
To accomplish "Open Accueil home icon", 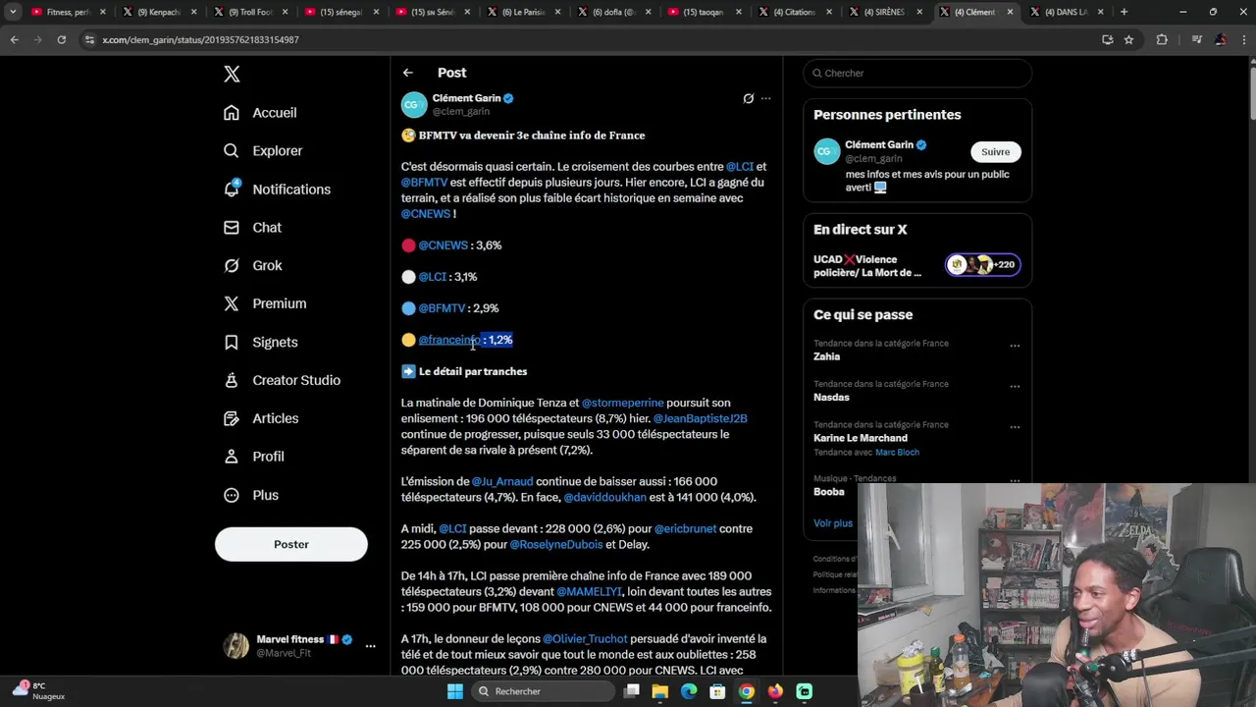I will [x=232, y=113].
